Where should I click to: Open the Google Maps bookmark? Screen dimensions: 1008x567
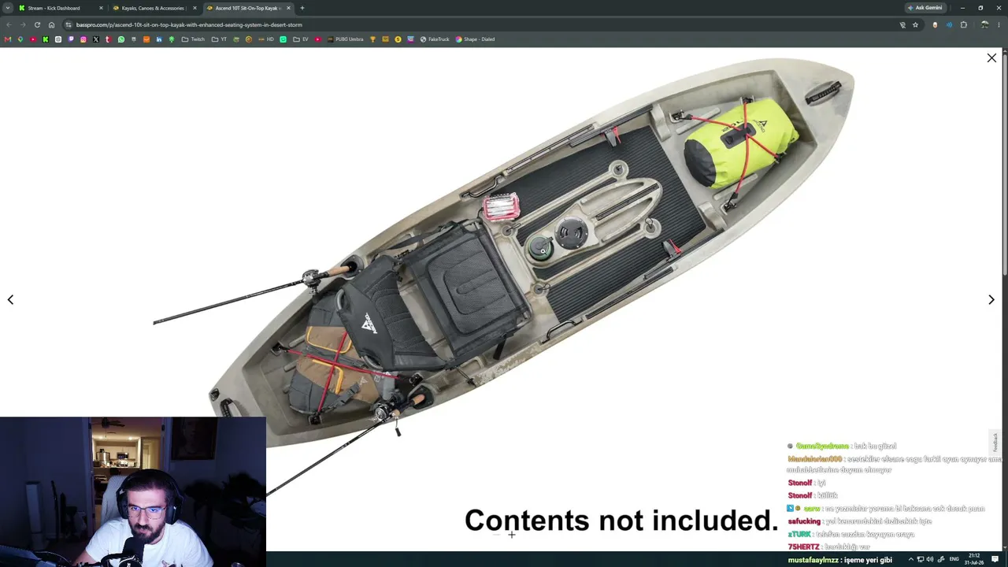(x=20, y=39)
